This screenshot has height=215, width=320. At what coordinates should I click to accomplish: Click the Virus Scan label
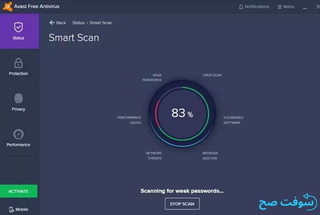click(212, 75)
